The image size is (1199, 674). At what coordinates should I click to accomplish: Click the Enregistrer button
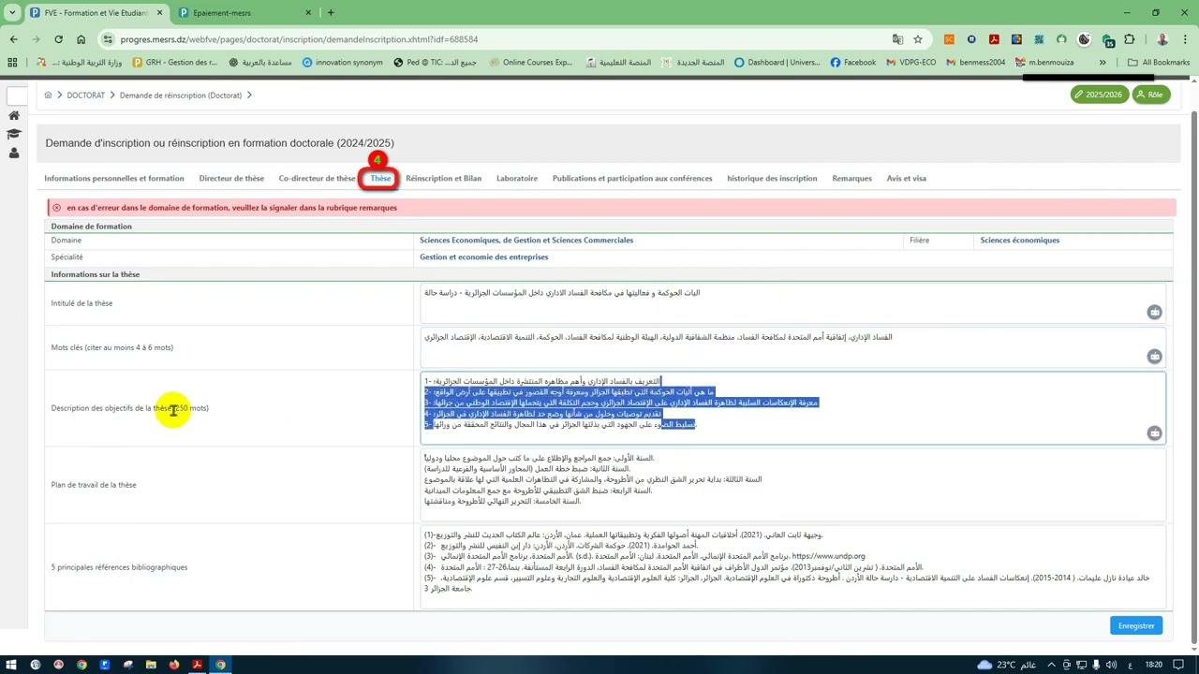click(x=1136, y=625)
